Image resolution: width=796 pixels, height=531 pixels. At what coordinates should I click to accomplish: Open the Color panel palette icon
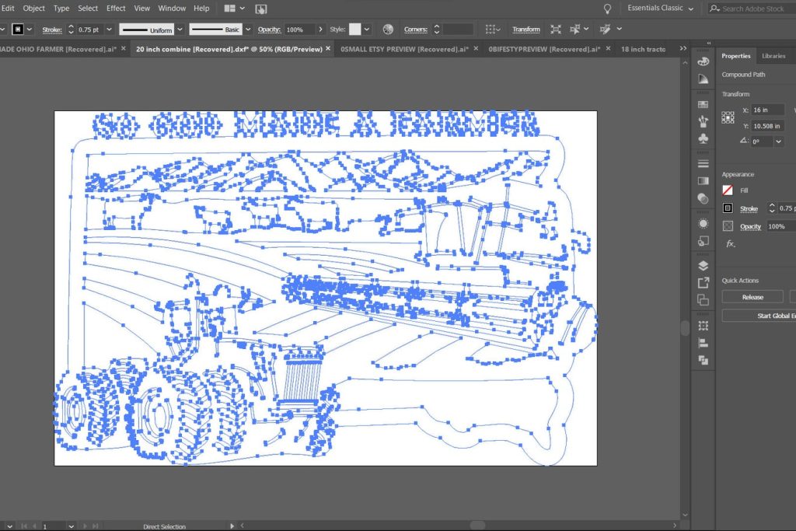pyautogui.click(x=703, y=61)
